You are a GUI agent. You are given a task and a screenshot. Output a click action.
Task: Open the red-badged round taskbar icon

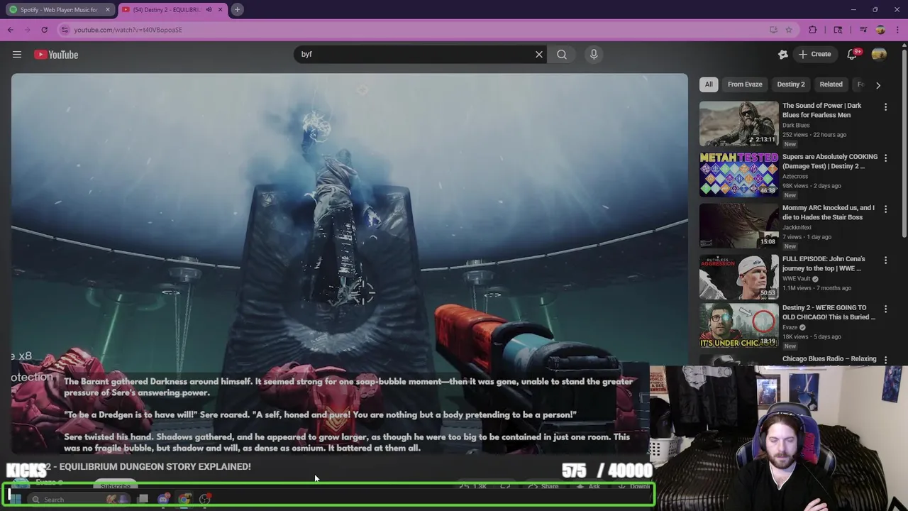pos(205,499)
